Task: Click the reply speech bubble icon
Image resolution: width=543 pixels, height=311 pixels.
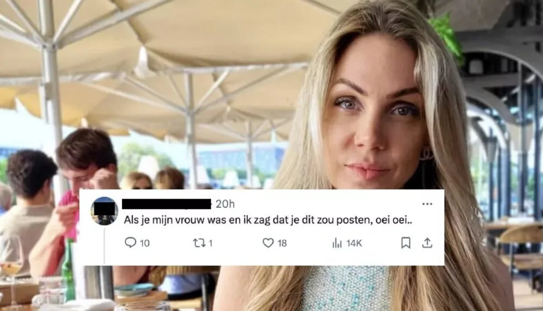Action: coord(130,243)
